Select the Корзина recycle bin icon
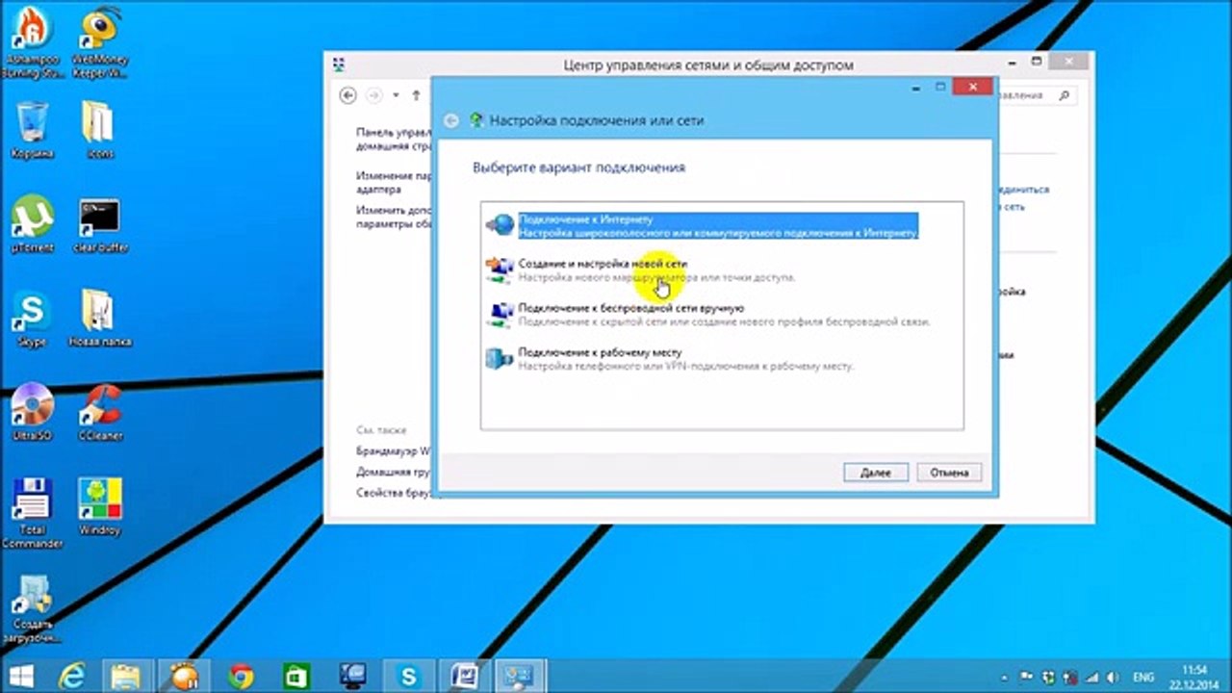1232x693 pixels. coord(33,130)
